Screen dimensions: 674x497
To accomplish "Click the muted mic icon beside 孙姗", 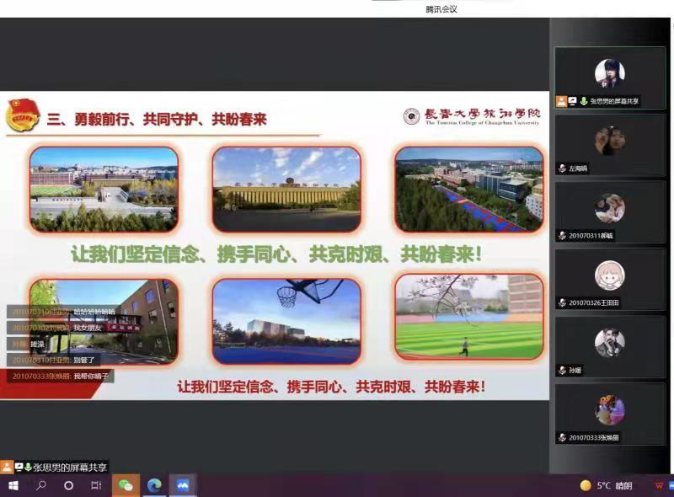I will [561, 371].
